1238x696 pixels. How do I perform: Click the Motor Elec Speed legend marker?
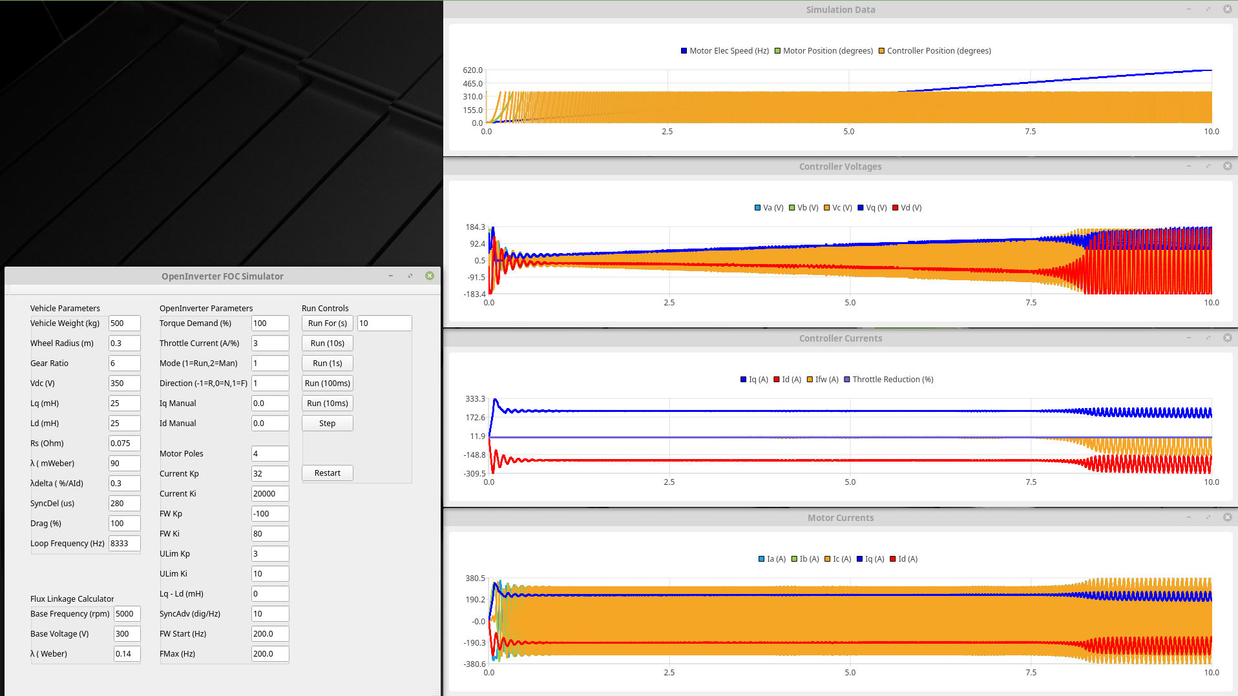coord(684,51)
